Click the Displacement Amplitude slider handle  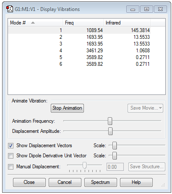110,131
